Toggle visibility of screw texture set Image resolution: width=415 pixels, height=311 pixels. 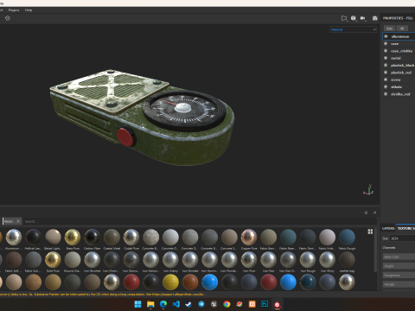tap(386, 79)
